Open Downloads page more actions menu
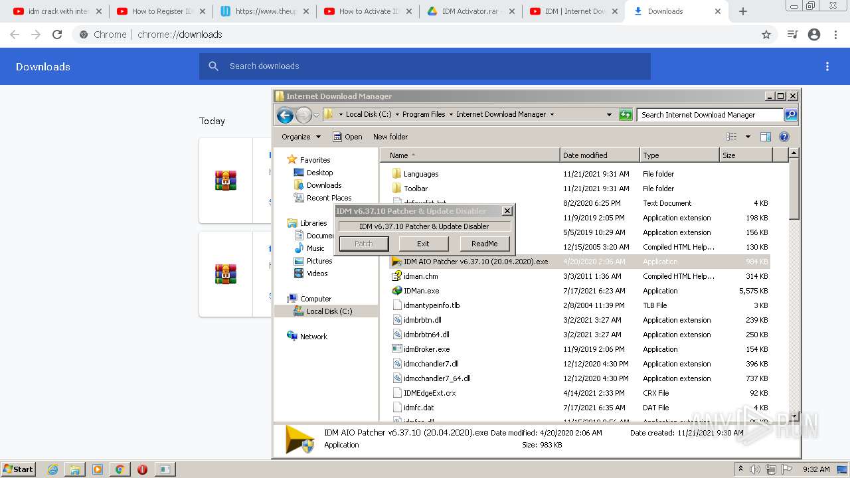The image size is (850, 478). point(827,66)
